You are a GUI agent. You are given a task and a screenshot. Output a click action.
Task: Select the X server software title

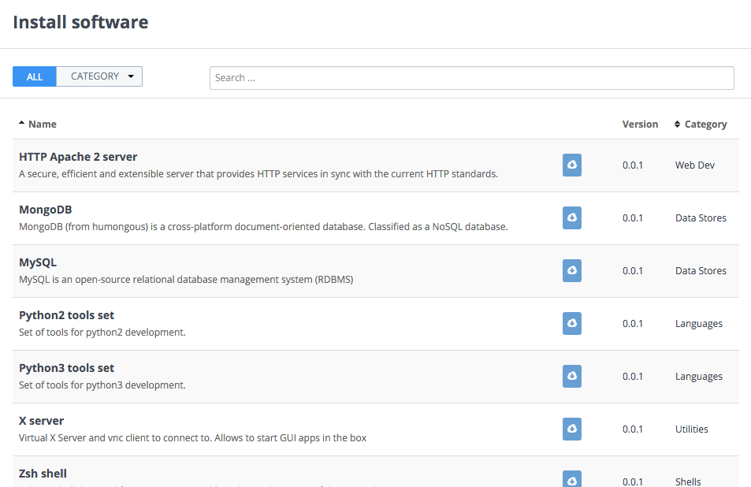tap(41, 421)
